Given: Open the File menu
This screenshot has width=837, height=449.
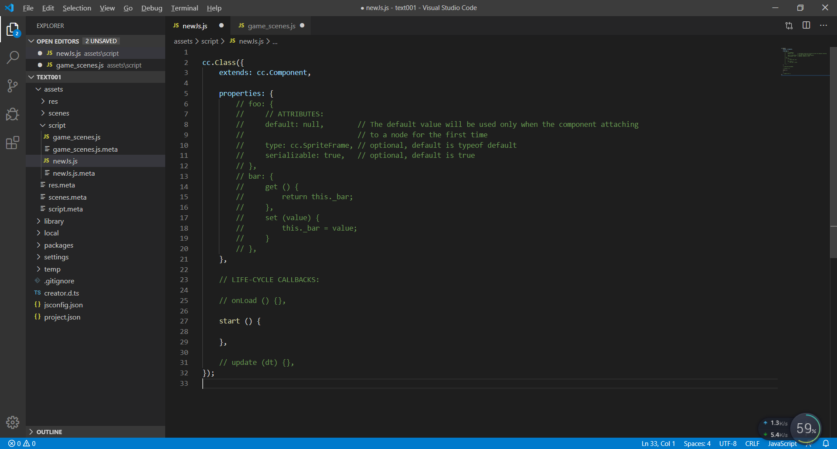Looking at the screenshot, I should click(x=28, y=8).
